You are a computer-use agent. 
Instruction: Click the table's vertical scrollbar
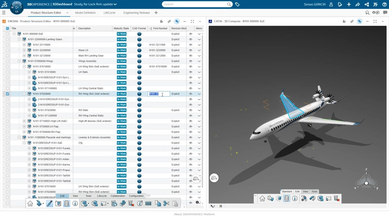203,111
